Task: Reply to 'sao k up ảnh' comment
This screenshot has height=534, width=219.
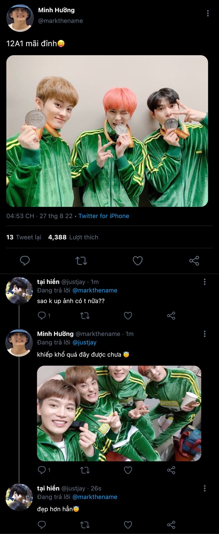Action: coord(42,315)
